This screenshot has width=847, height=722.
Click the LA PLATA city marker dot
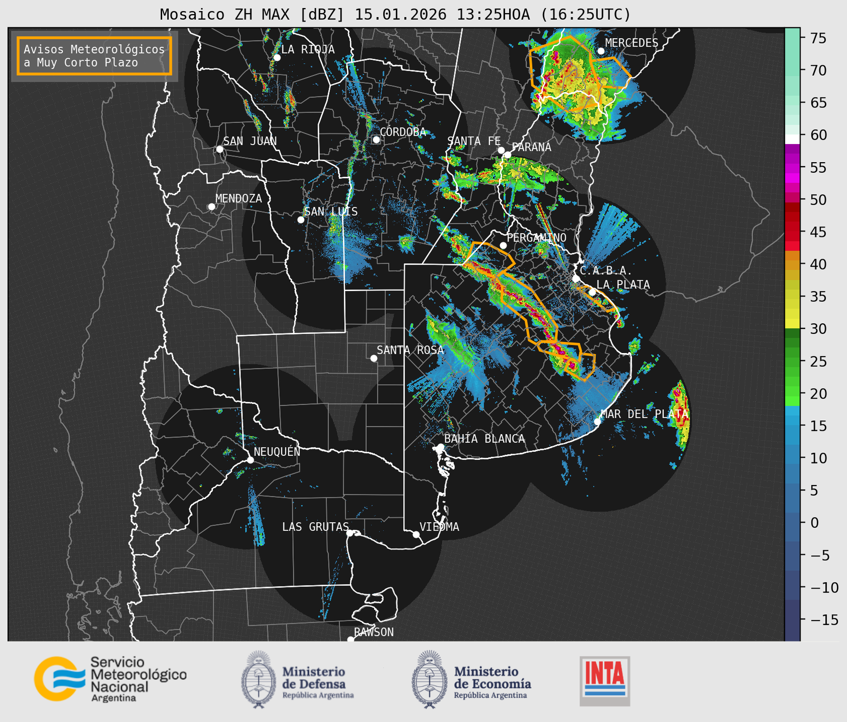592,292
